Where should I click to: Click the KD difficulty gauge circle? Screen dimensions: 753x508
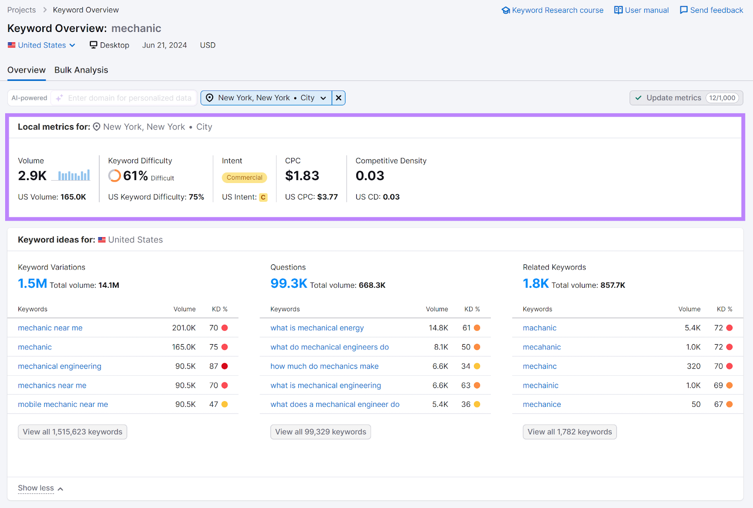[114, 175]
